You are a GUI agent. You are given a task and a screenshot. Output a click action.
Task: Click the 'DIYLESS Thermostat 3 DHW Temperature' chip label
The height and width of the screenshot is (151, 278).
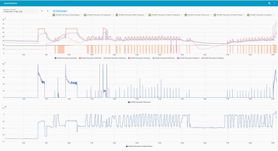(131, 15)
